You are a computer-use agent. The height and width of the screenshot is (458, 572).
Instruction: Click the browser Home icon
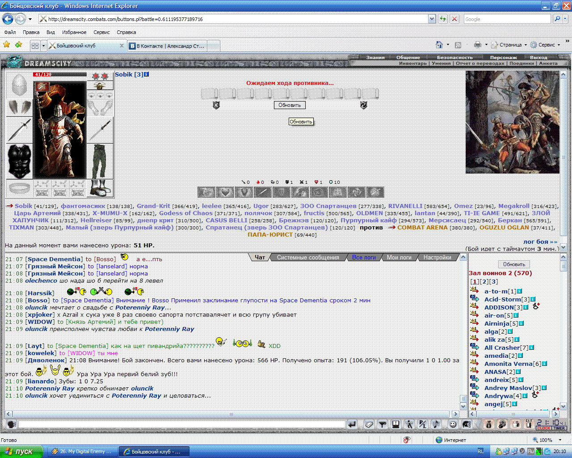(439, 45)
